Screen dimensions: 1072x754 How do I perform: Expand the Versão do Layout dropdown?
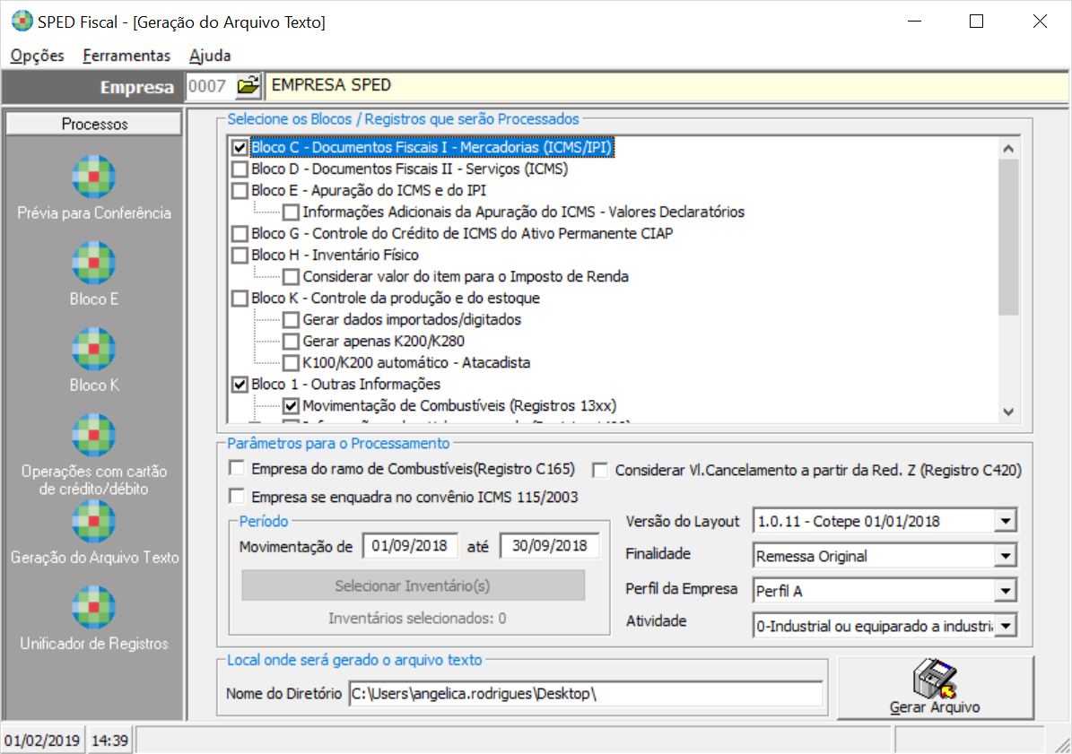pyautogui.click(x=1006, y=522)
